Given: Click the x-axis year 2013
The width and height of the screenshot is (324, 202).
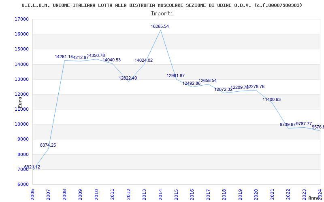Looking at the screenshot, I should (144, 195).
